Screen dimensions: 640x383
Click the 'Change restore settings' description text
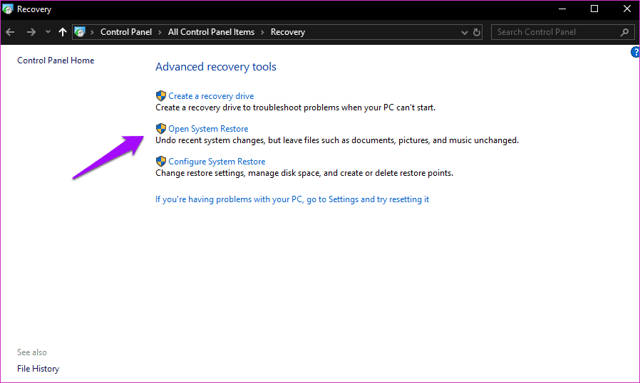tap(304, 173)
